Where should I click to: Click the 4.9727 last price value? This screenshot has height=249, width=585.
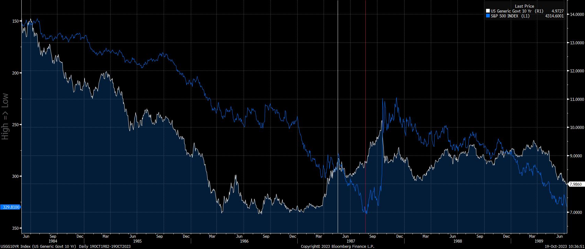coord(558,11)
